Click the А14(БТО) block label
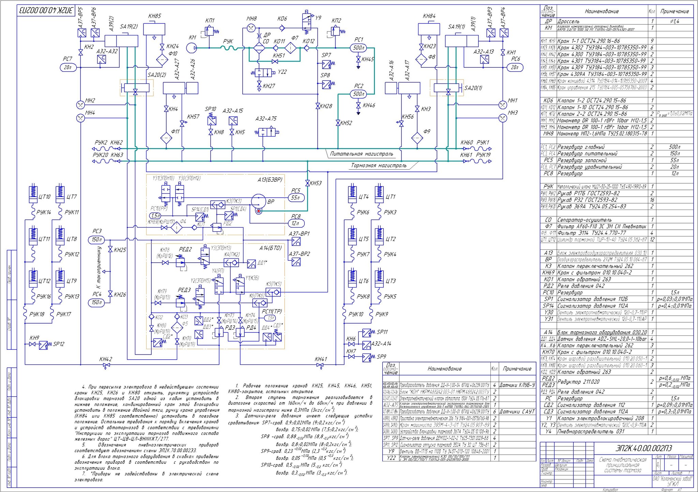This screenshot has height=492, width=698. point(271,248)
